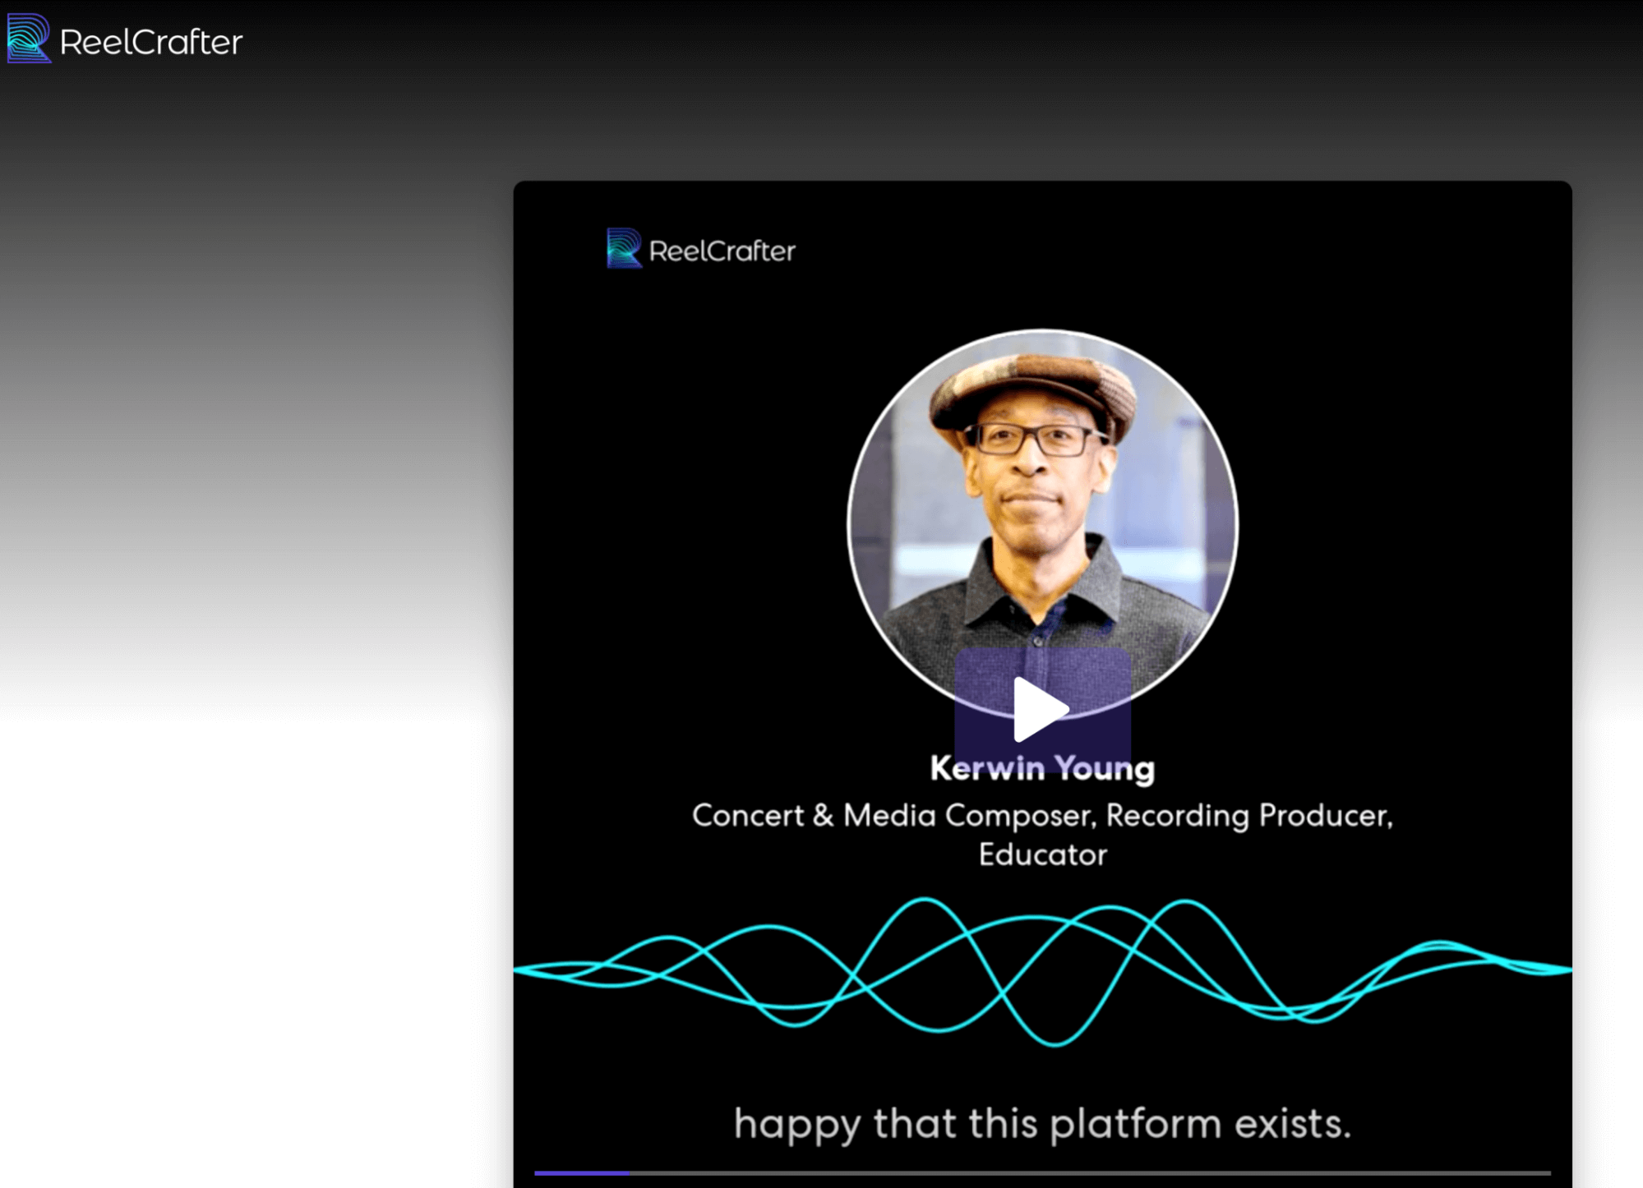Click the 'Concert & Media Composer' title text

[x=1042, y=815]
